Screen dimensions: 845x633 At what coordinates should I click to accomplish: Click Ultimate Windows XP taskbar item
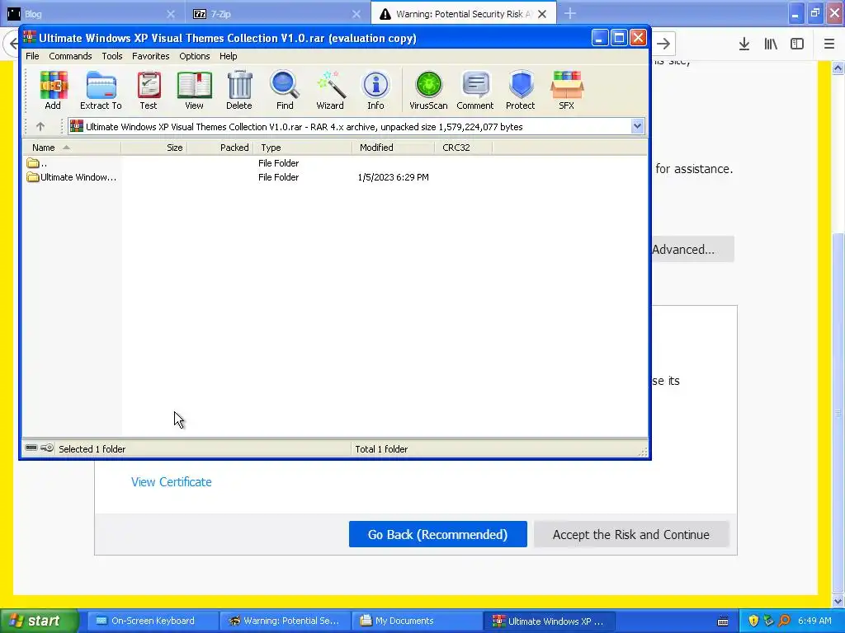coord(548,621)
